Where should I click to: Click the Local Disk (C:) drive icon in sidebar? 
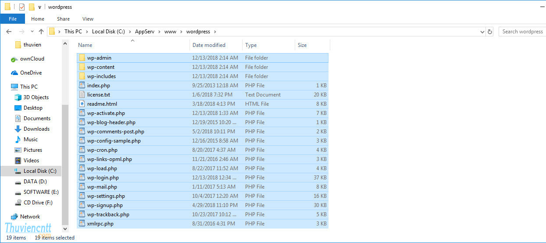(18, 171)
